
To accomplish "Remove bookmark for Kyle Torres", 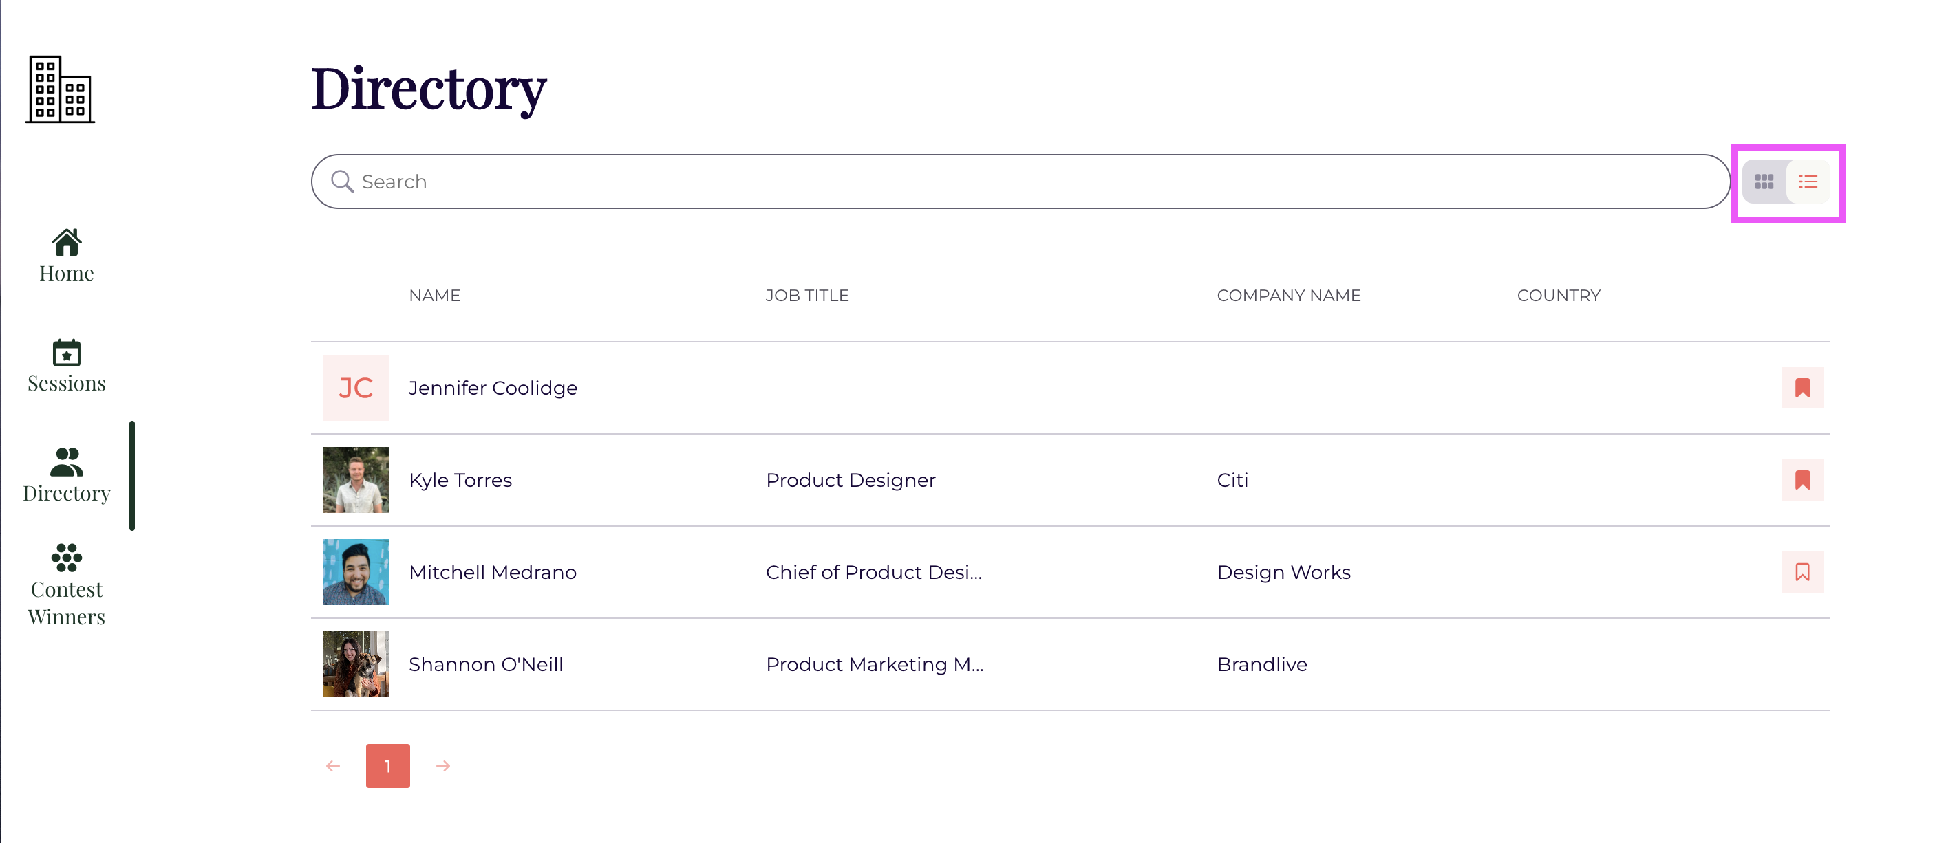I will [x=1802, y=480].
